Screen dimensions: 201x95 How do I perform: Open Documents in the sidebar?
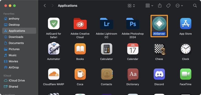pos(19,43)
